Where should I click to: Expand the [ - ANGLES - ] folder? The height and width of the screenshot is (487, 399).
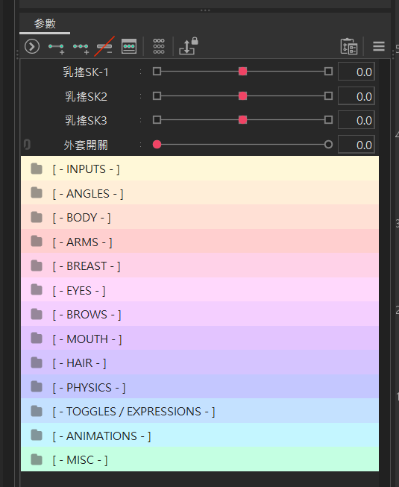click(200, 193)
